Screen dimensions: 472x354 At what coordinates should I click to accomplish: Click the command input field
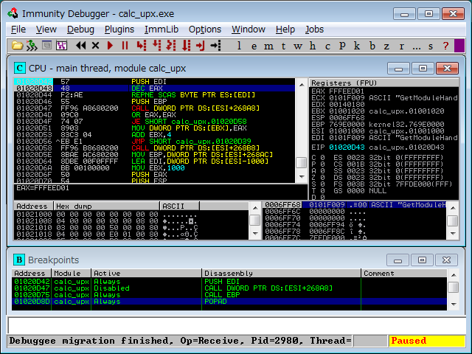pos(237,325)
